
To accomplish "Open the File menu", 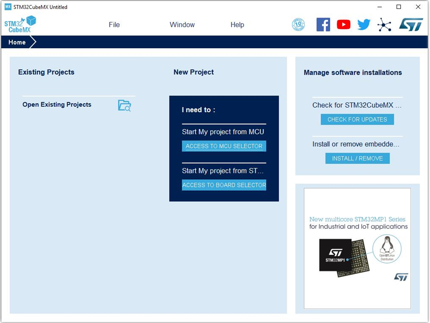I will [114, 25].
